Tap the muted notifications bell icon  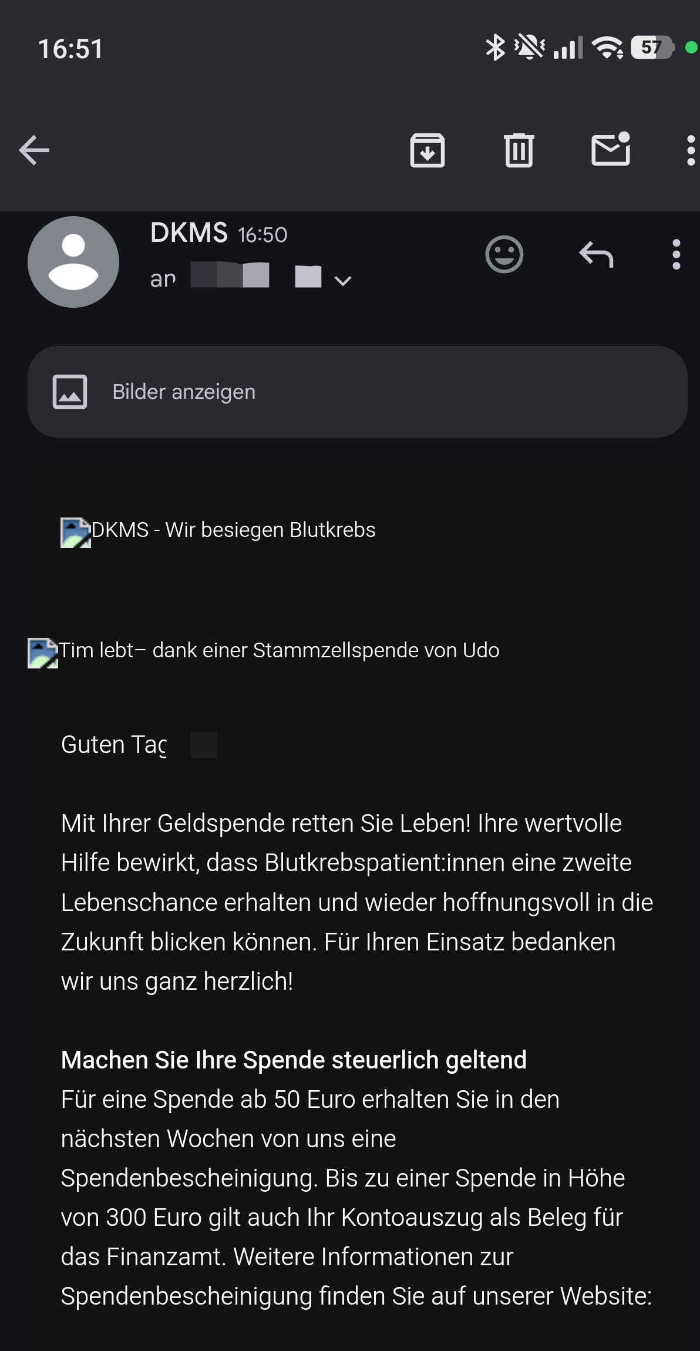pos(529,48)
